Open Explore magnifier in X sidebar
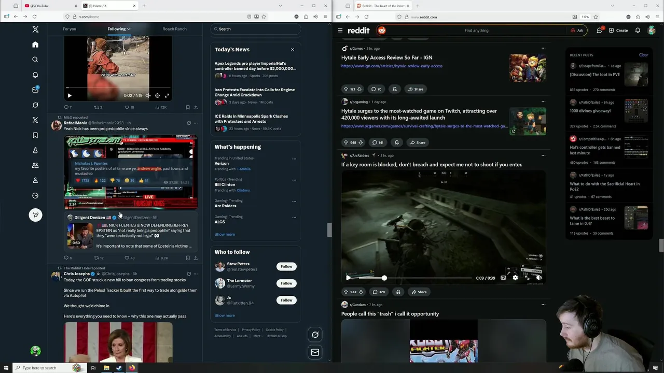 [x=35, y=60]
